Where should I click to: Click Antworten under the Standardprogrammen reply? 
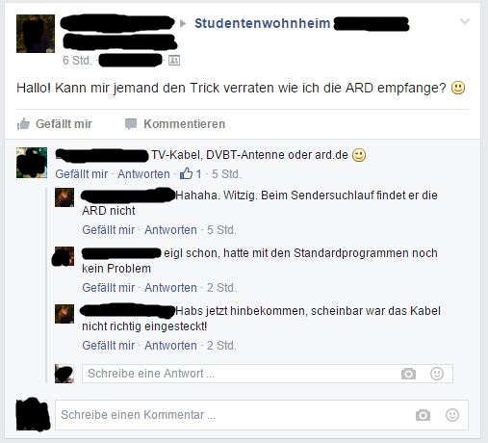coord(170,288)
